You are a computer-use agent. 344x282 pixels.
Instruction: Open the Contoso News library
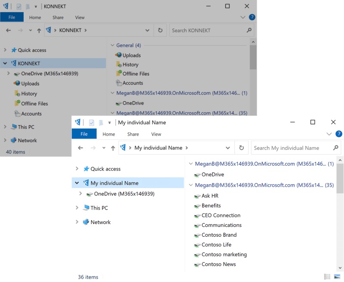coord(218,264)
